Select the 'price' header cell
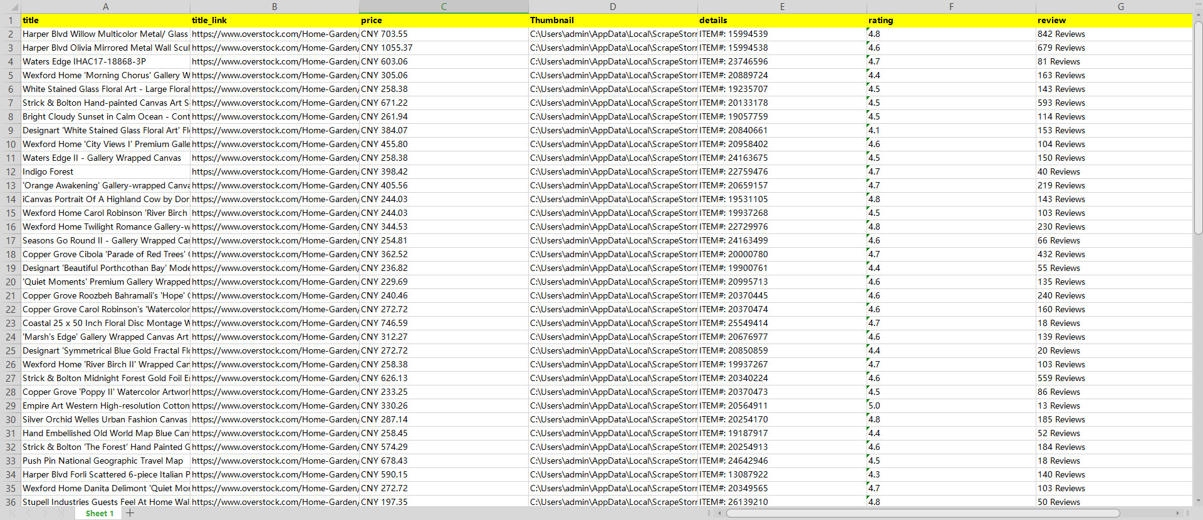 (444, 20)
